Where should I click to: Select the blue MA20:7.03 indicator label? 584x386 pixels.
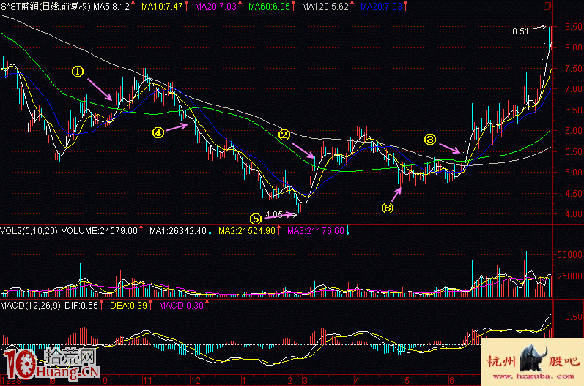381,7
